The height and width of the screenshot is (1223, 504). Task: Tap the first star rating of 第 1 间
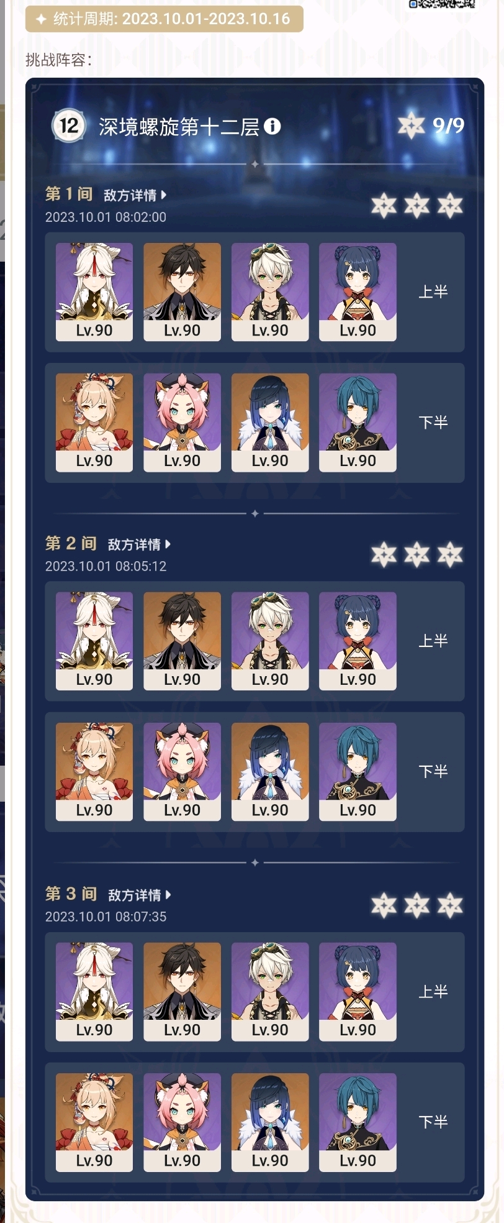point(384,206)
